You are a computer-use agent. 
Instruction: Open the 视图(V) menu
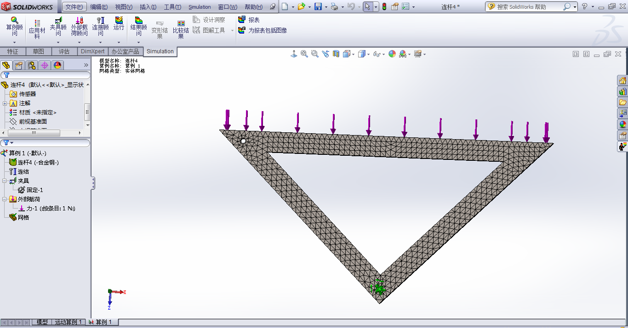124,7
